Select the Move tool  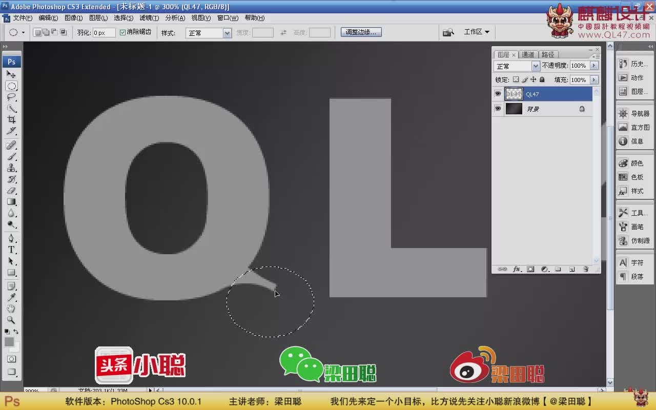(11, 74)
